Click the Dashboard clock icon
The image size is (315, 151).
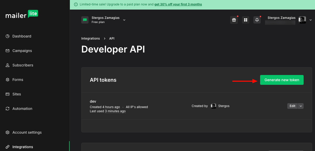8,36
